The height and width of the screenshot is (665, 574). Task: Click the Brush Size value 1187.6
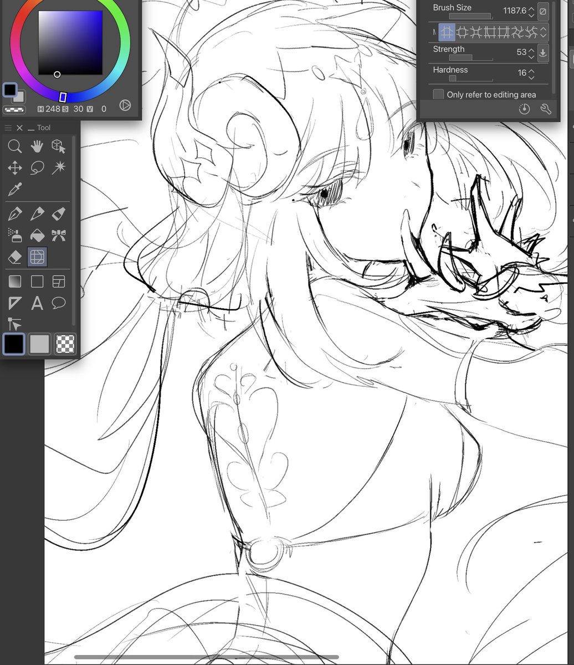click(x=514, y=11)
